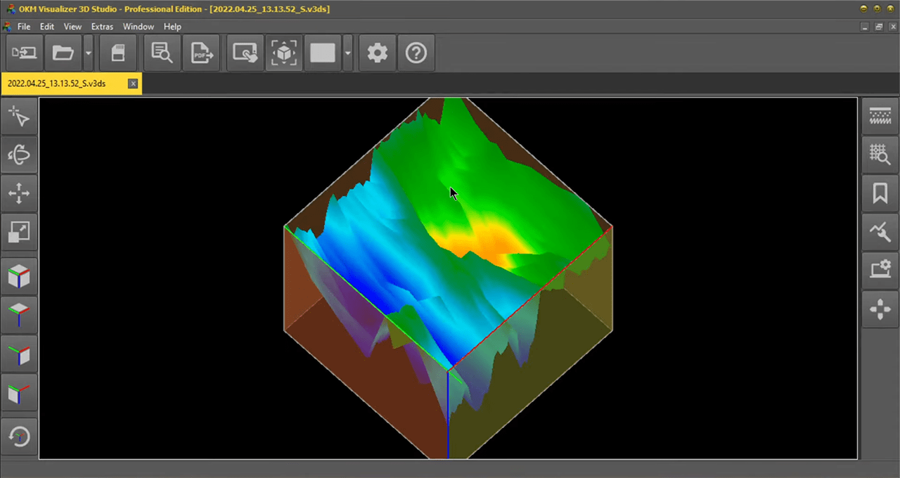The height and width of the screenshot is (478, 900).
Task: Open the Window menu
Action: (139, 27)
